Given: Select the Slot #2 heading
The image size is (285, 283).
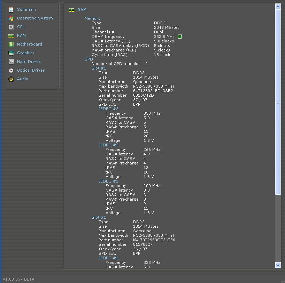Looking at the screenshot, I should click(99, 217).
